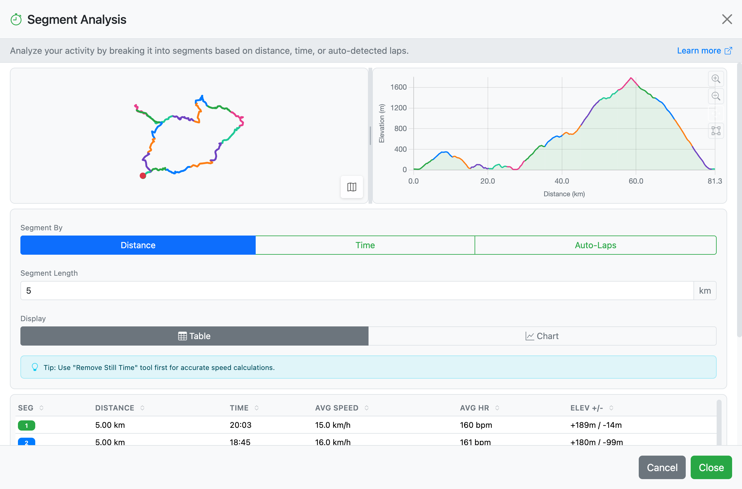The image size is (742, 489).
Task: Click the dialog's main vertical scrollbar
Action: [x=739, y=200]
